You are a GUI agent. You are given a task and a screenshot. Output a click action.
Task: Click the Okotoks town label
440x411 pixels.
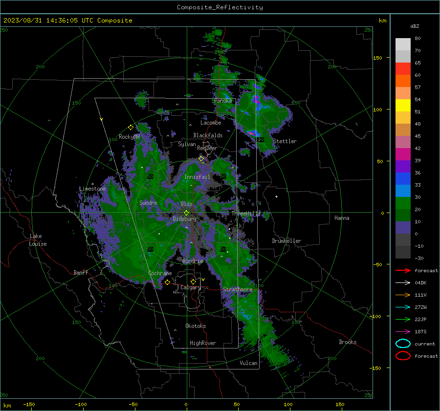click(196, 326)
